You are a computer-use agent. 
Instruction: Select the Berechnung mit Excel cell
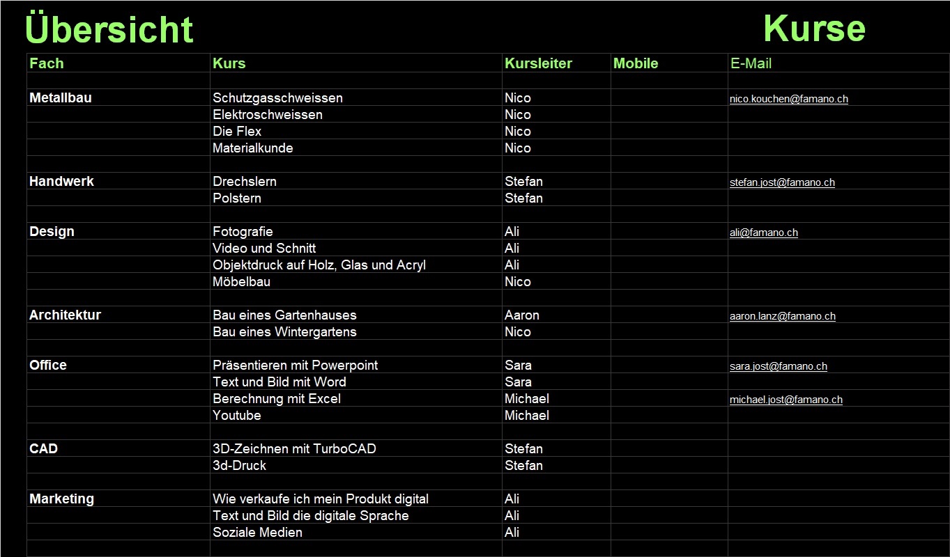click(277, 399)
